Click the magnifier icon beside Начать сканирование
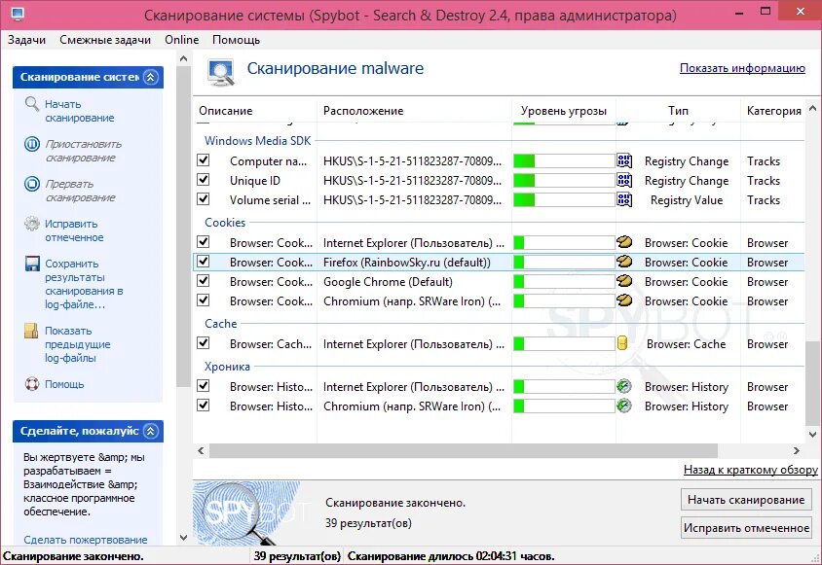 tap(32, 104)
